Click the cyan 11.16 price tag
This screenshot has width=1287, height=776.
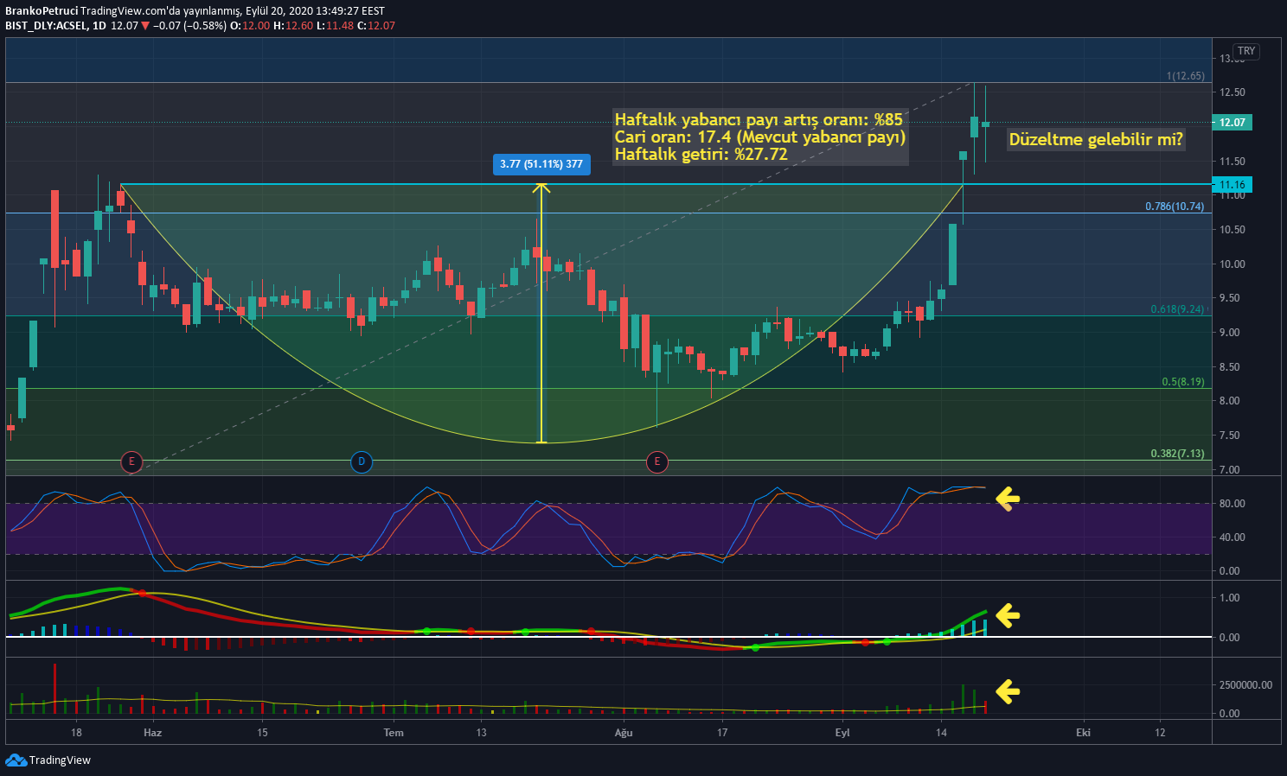1233,185
